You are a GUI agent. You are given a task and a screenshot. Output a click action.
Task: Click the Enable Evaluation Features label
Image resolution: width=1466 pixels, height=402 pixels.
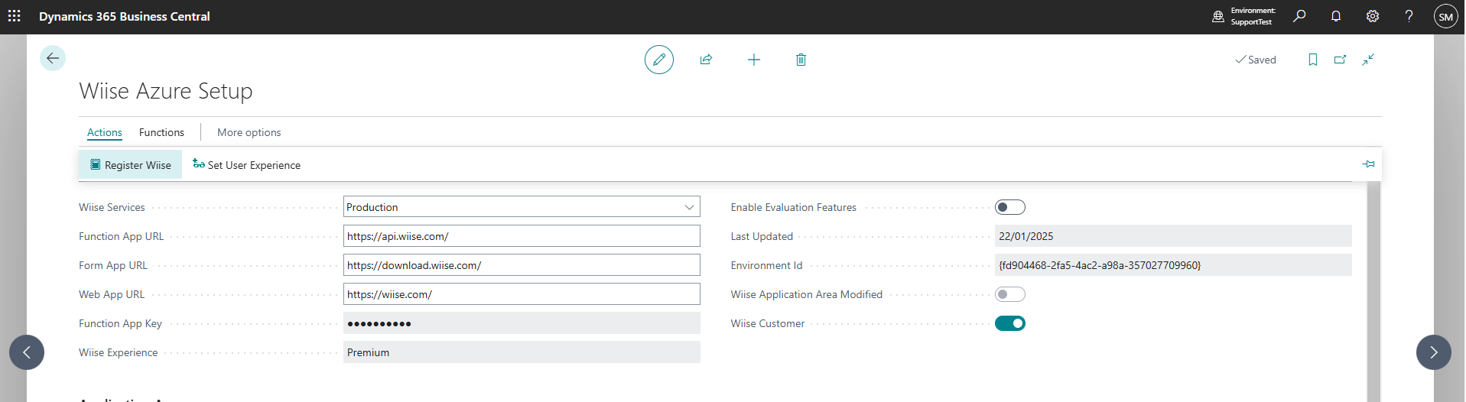point(793,207)
